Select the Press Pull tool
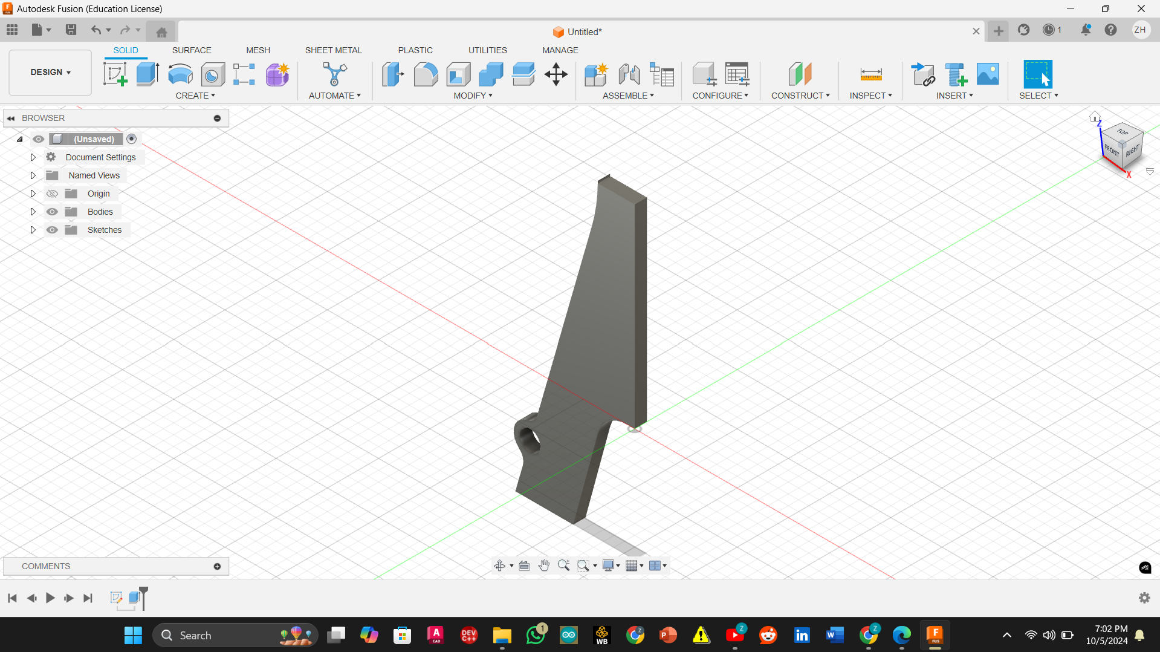The height and width of the screenshot is (652, 1160). [393, 74]
